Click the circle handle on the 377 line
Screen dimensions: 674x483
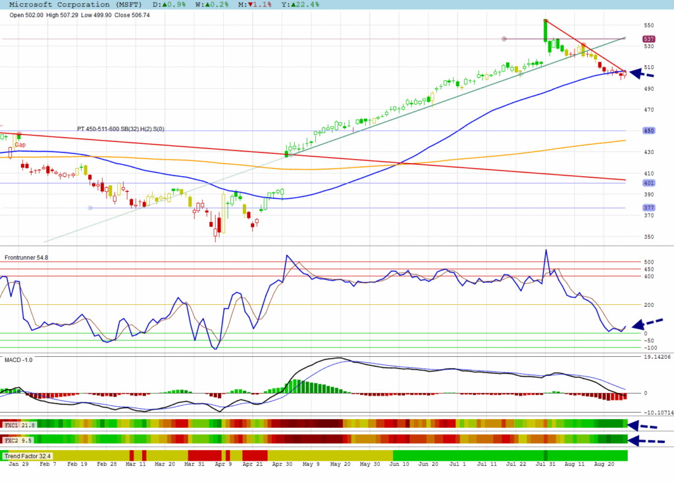pyautogui.click(x=90, y=208)
